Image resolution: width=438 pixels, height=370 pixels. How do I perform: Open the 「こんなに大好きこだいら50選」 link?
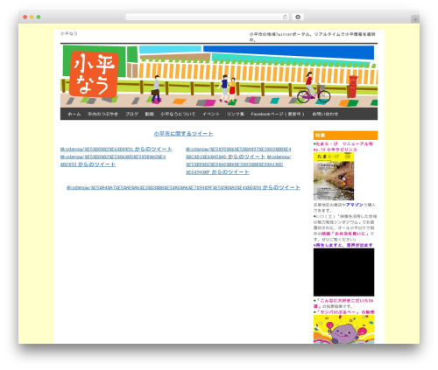[343, 304]
